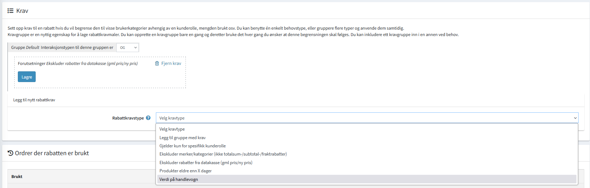
Task: Select 'Verdi på handlevogn' option
Action: pos(178,179)
